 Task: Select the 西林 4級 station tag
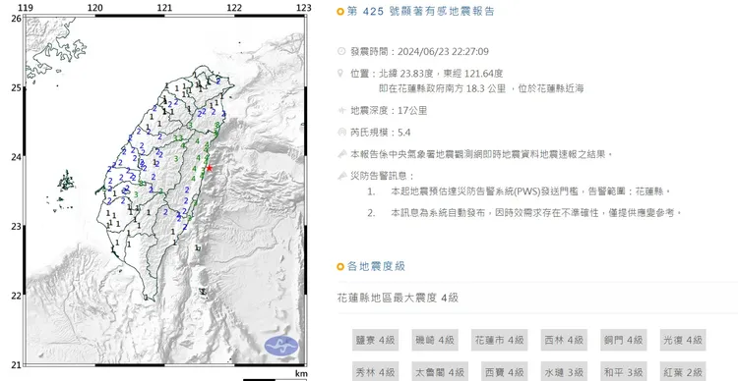(564, 340)
